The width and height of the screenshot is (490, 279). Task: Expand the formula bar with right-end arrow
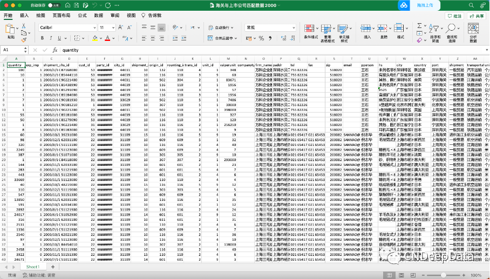[487, 50]
